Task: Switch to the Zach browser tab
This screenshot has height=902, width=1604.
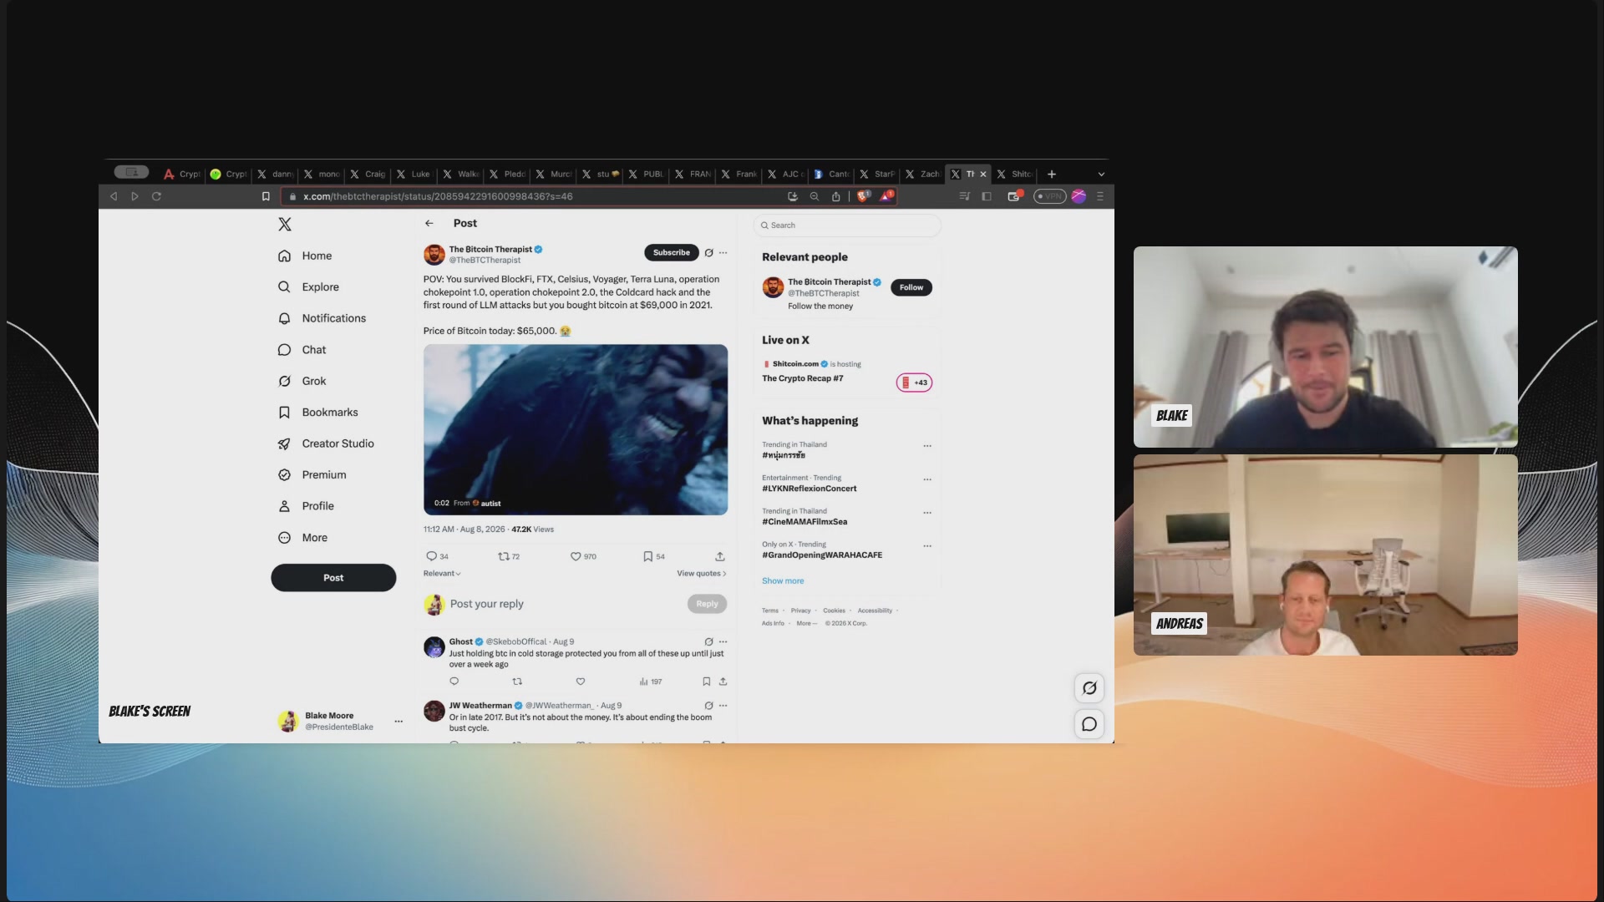Action: pyautogui.click(x=922, y=175)
